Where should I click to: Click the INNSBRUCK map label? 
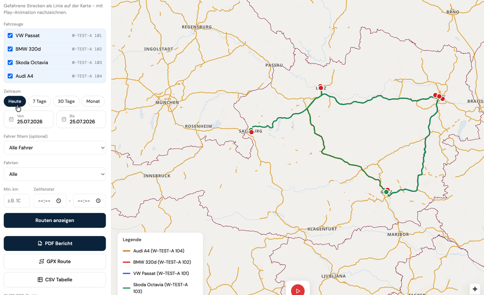click(x=157, y=176)
